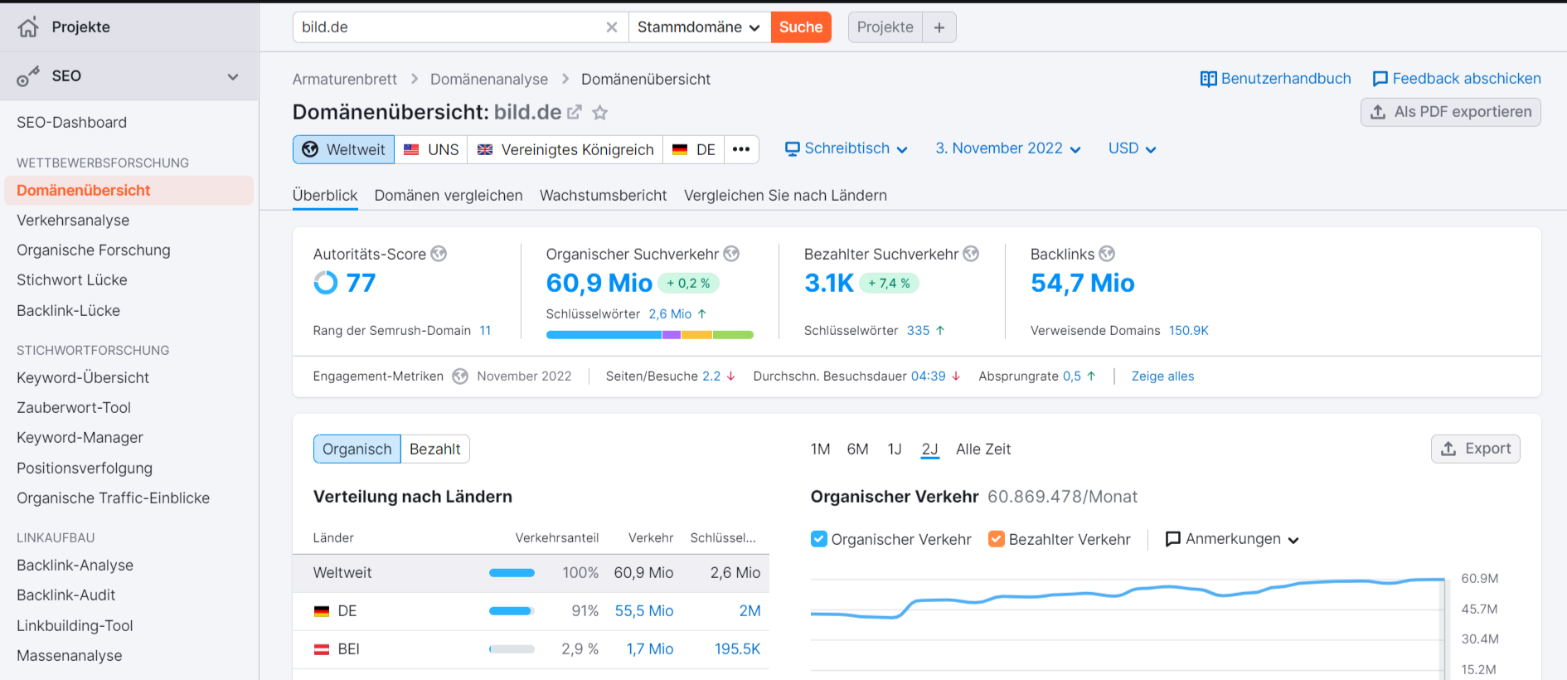Switch to the Organisch toggle
This screenshot has width=1567, height=680.
coord(357,449)
